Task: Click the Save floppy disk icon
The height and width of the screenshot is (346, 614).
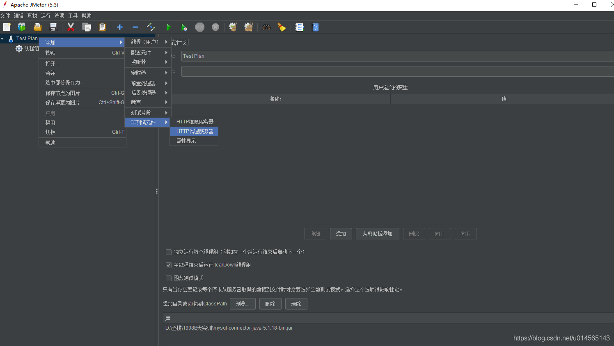Action: tap(53, 27)
